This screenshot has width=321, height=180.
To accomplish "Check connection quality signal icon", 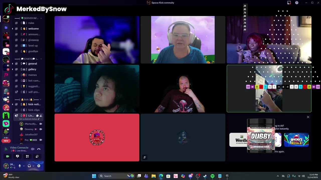I will [6, 149].
